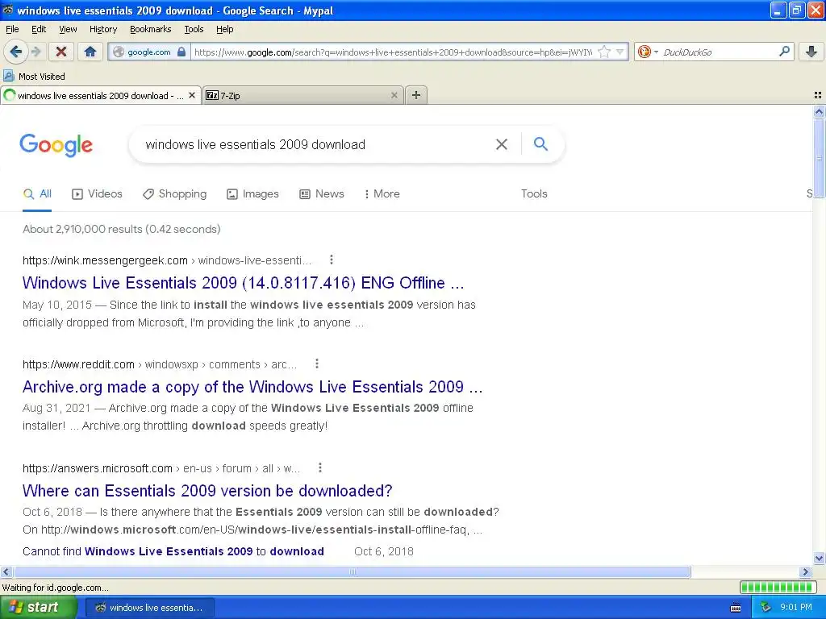Click About 2,910,000 results text
This screenshot has height=619, width=826.
(122, 229)
